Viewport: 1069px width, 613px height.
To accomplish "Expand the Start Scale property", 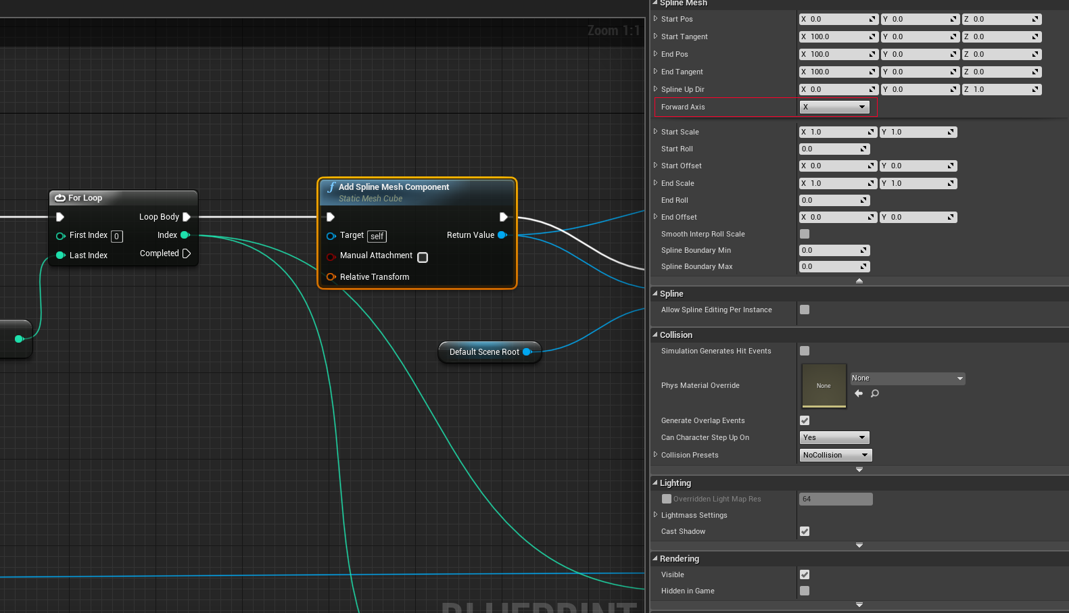I will pyautogui.click(x=655, y=132).
